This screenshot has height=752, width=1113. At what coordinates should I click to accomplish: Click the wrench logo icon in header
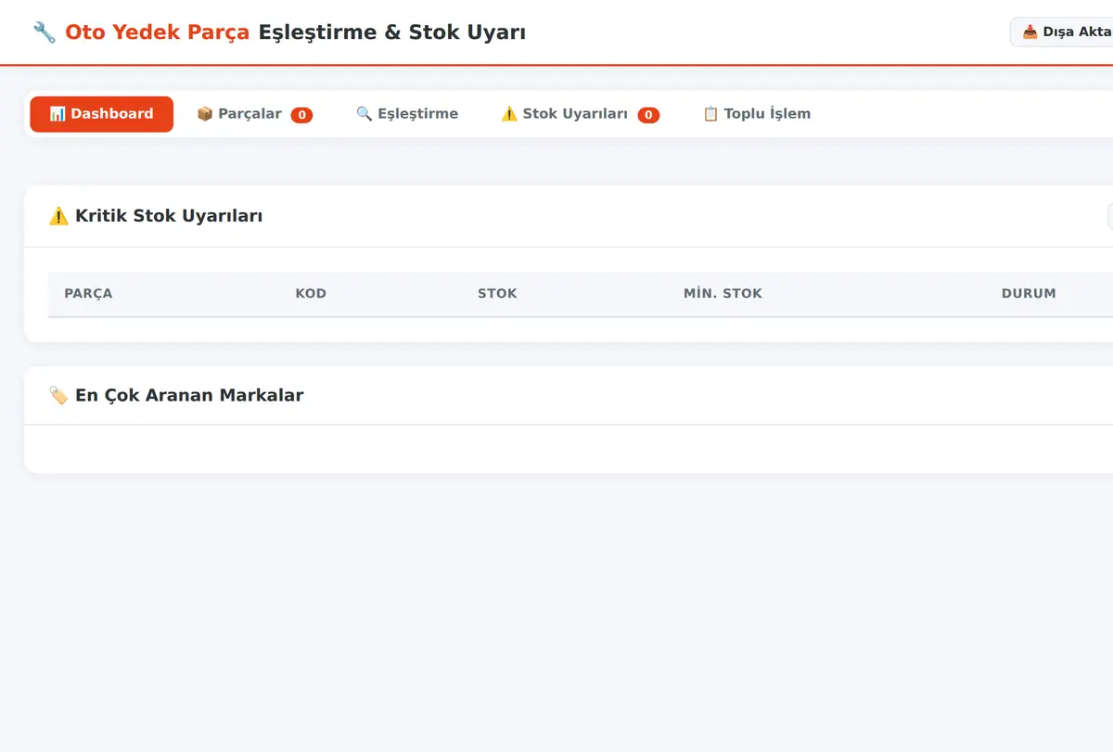pos(45,32)
